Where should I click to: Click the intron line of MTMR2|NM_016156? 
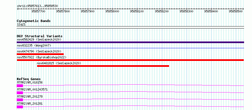(133, 85)
